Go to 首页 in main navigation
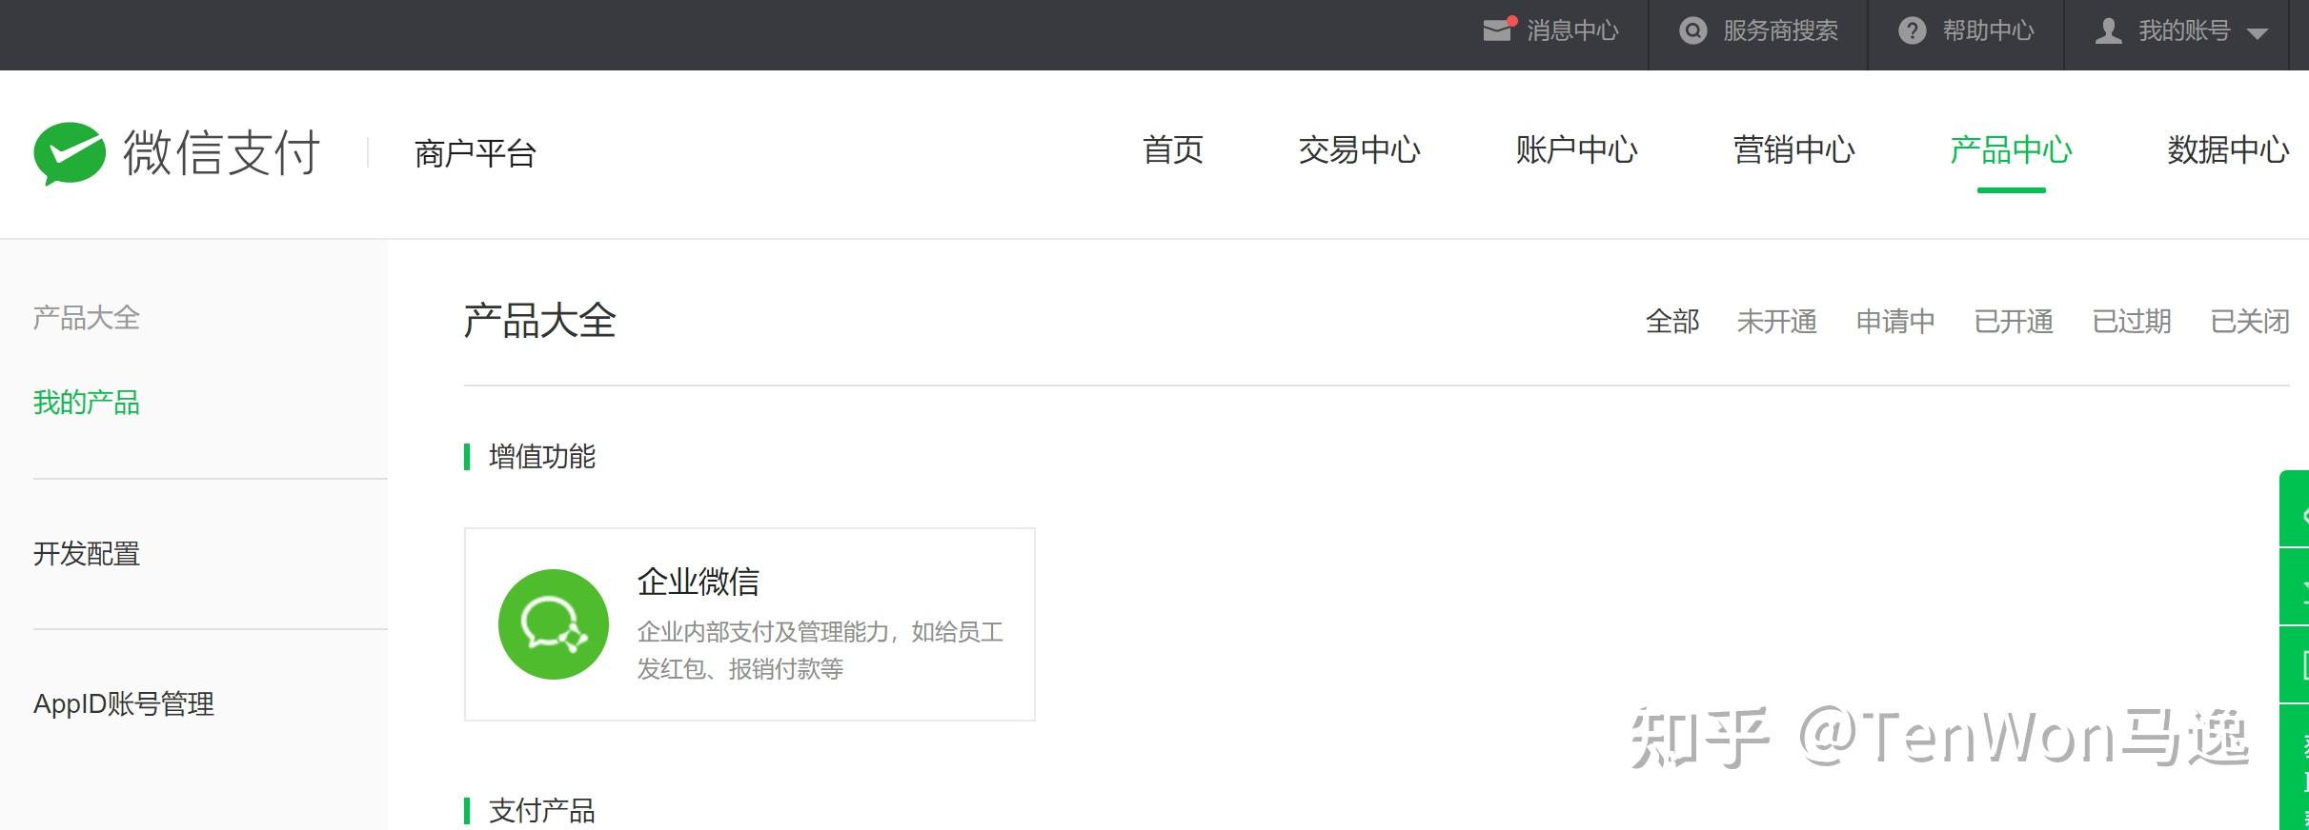 (x=1173, y=150)
